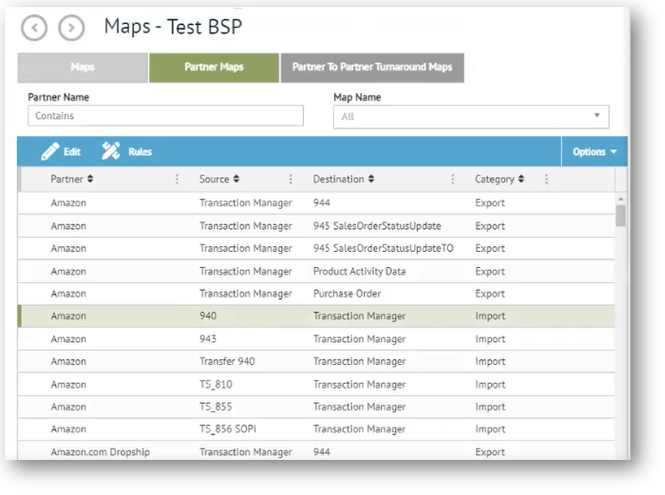Screen dimensions: 665x495
Task: Open the Options dropdown menu
Action: click(x=594, y=152)
